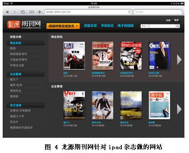
Task: Open the 封面文章 tab
Action: click(x=90, y=25)
